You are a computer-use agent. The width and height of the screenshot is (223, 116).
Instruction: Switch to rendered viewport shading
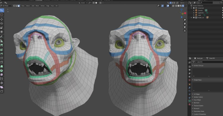[x=183, y=6]
